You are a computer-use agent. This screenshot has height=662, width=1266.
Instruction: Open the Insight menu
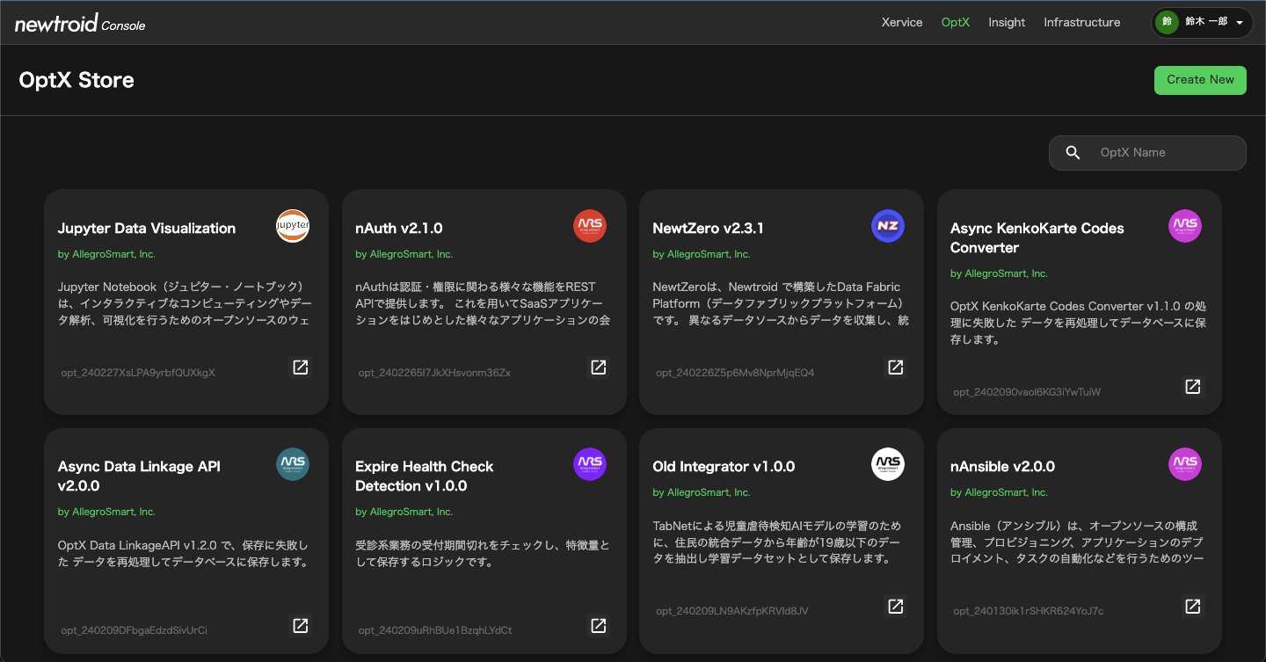coord(1007,22)
